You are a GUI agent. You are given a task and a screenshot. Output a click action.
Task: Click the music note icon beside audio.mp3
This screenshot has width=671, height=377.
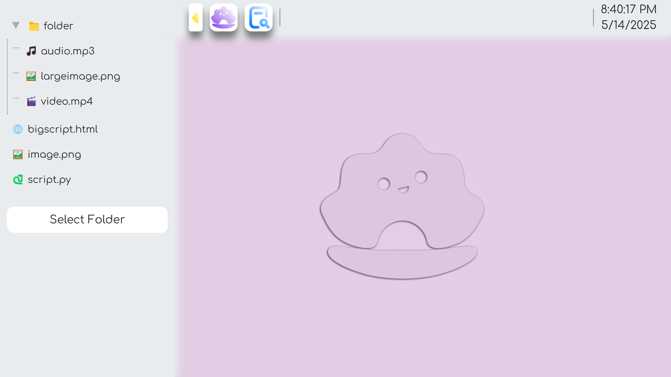pos(32,51)
